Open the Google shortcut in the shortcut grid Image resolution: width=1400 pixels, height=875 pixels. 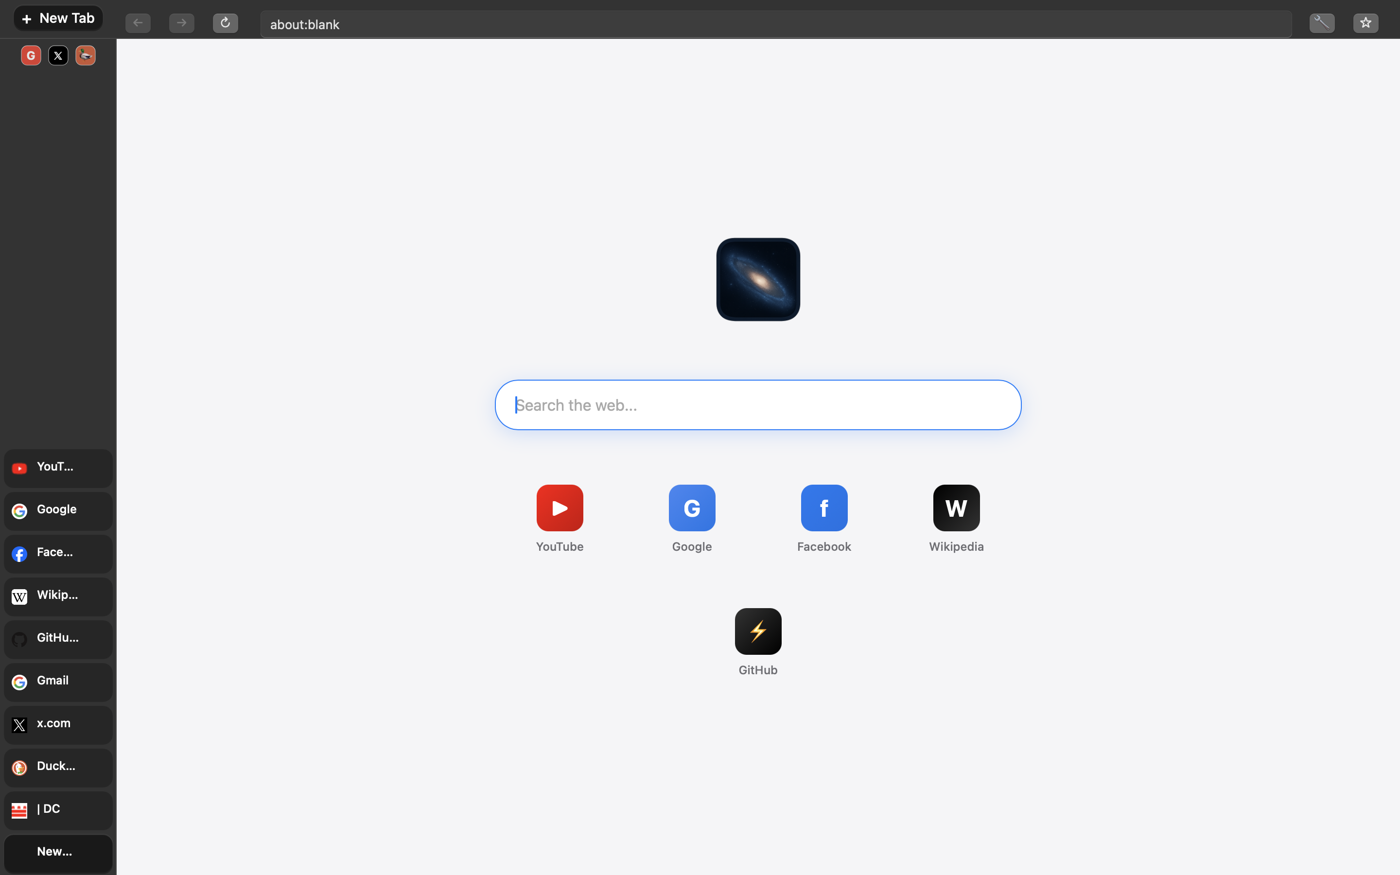point(691,507)
